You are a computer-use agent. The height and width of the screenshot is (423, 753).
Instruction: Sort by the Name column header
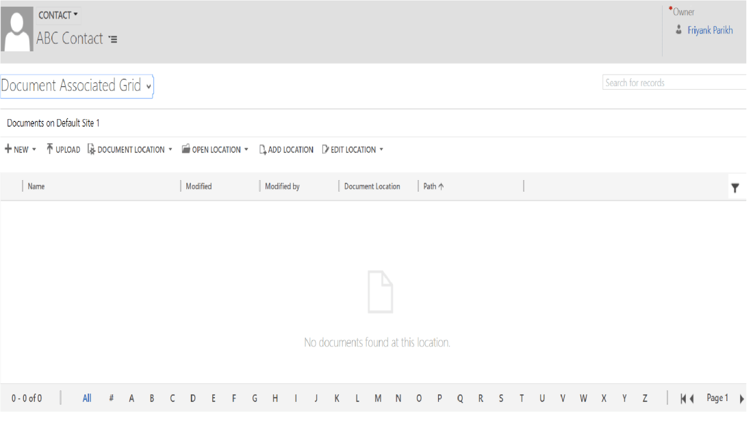(36, 186)
